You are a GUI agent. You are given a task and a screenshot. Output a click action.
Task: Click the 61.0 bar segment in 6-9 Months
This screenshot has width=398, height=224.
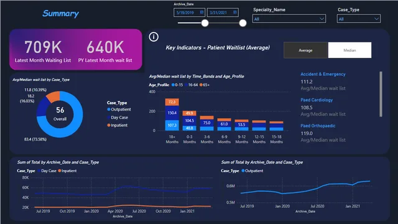[224, 124]
